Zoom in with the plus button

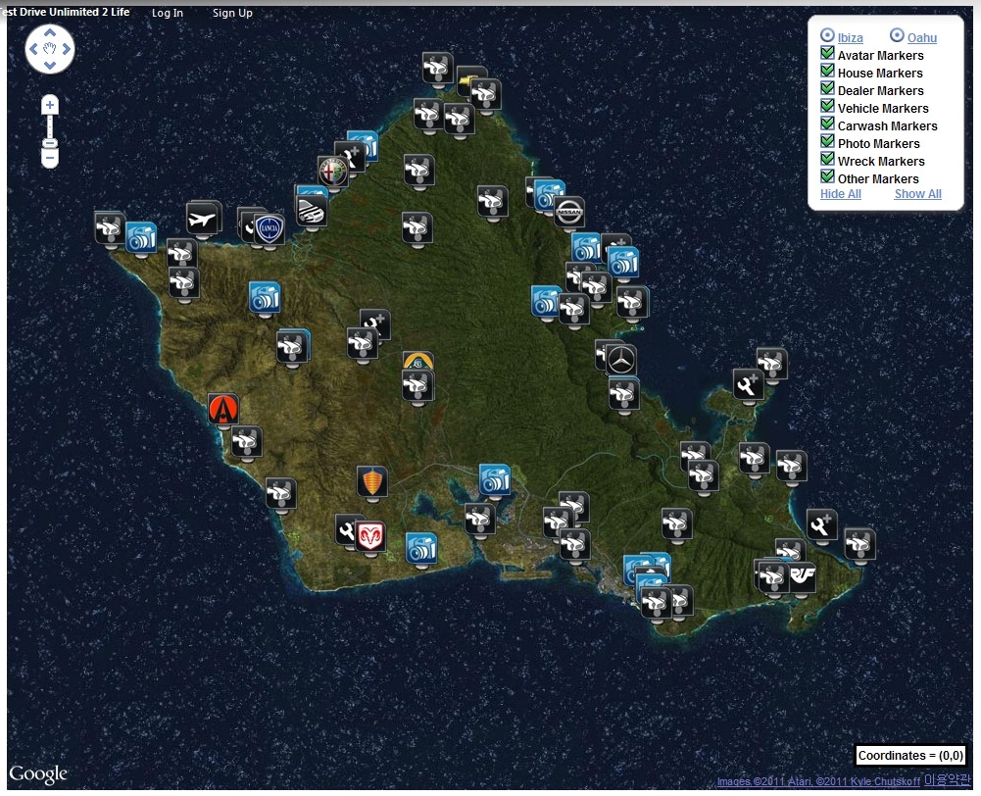point(50,105)
